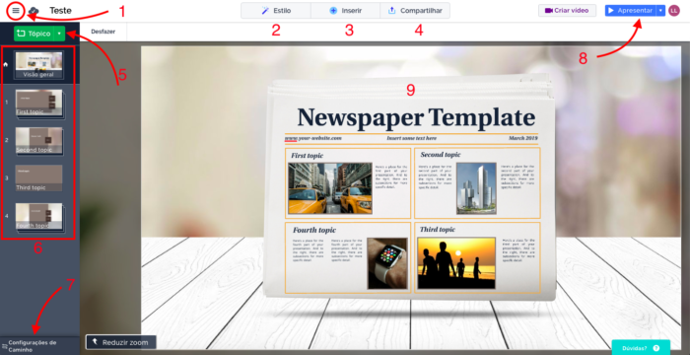This screenshot has height=355, width=690.
Task: Click the camera icon in Criar vídeo
Action: pyautogui.click(x=548, y=11)
